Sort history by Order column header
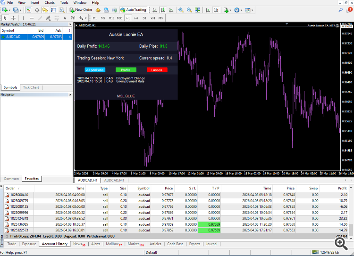Screen dimensions: 354x256 click(19, 188)
